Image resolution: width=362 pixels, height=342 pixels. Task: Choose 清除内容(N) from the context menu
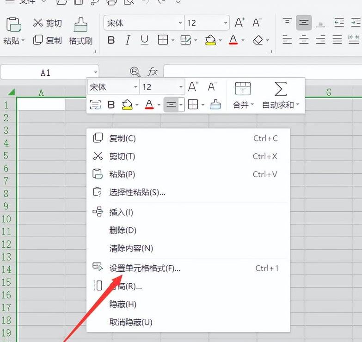pos(188,248)
